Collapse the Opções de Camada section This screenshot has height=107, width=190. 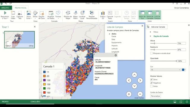pos(151,36)
